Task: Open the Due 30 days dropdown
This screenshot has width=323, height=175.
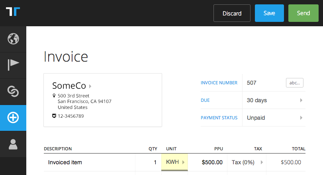Action: tap(274, 100)
